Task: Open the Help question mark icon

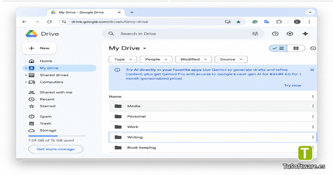Action: [275, 34]
